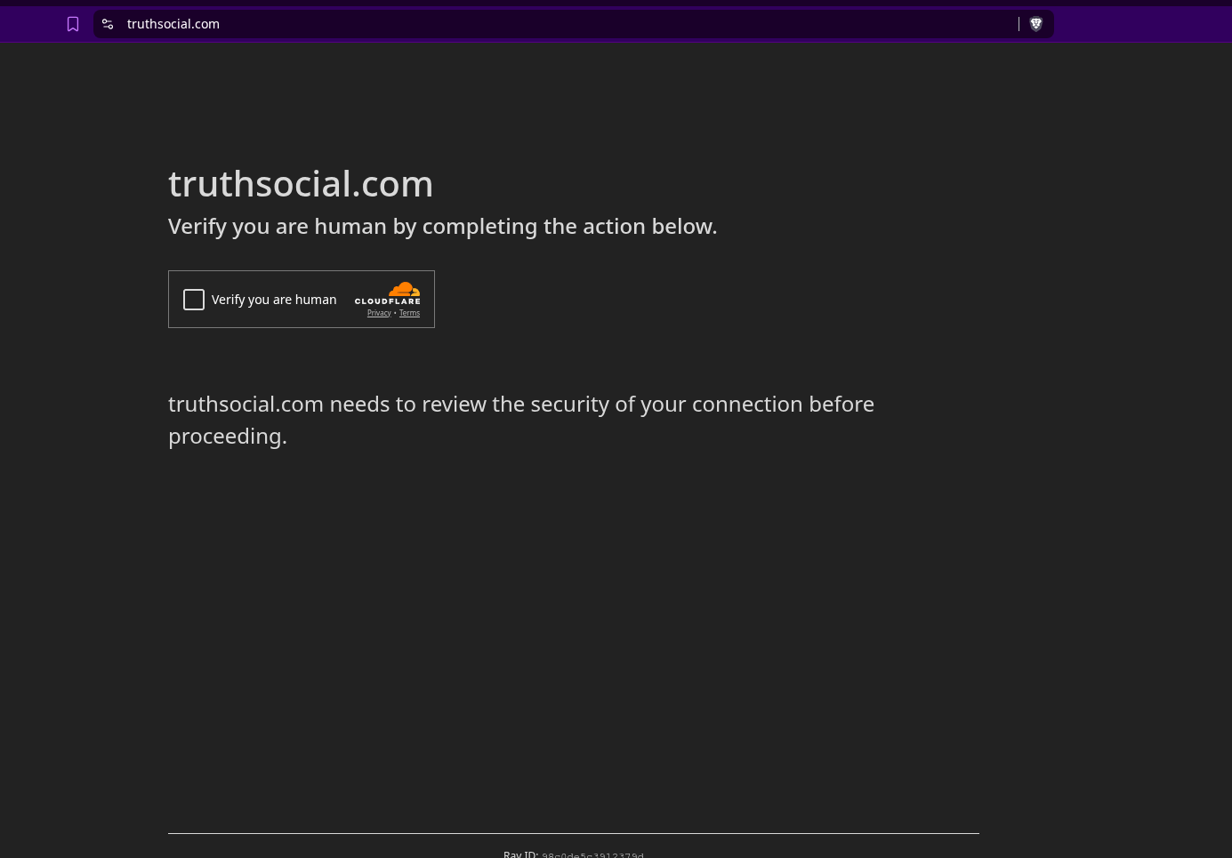Open site settings icon beside the URL
This screenshot has width=1232, height=858.
click(108, 24)
